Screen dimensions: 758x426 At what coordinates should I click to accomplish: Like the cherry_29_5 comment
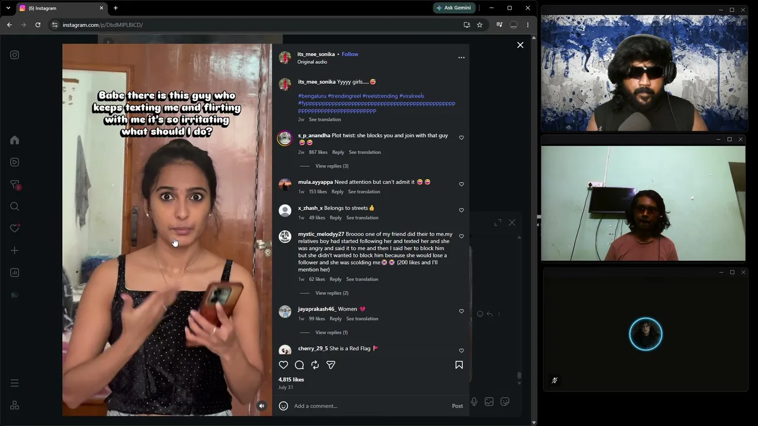(x=461, y=351)
